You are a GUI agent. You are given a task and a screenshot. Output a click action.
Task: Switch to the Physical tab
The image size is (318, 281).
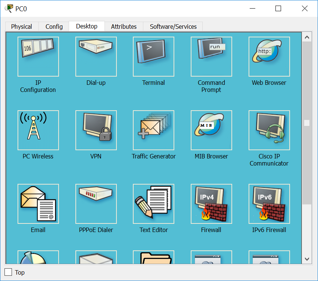(22, 27)
